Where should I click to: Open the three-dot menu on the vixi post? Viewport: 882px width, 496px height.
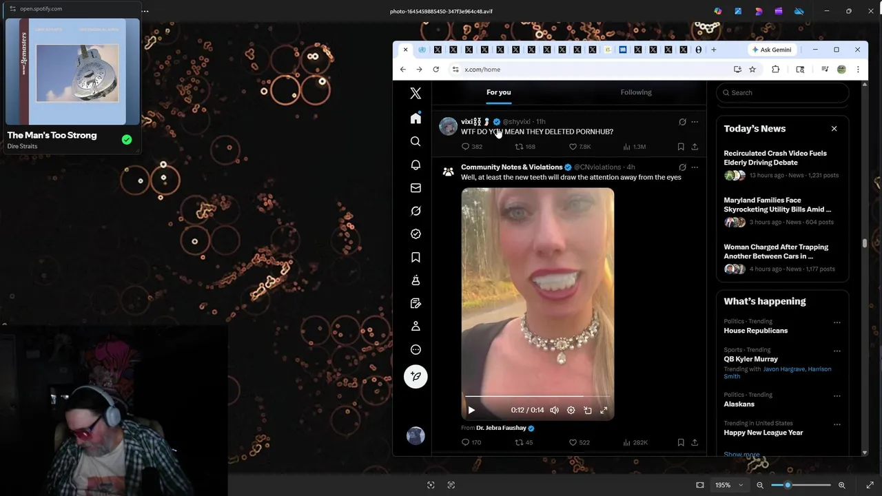point(695,122)
